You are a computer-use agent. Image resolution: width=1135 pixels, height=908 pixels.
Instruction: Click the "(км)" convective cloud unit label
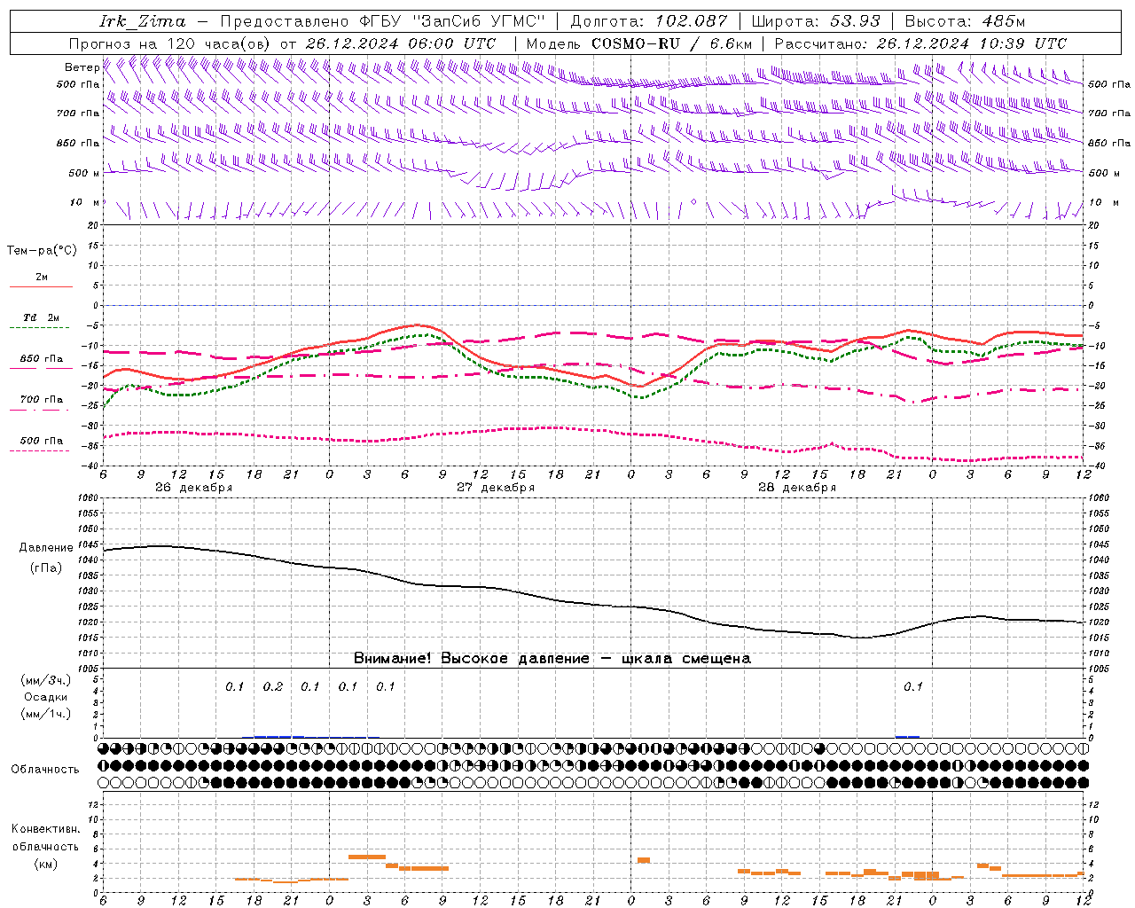[46, 864]
